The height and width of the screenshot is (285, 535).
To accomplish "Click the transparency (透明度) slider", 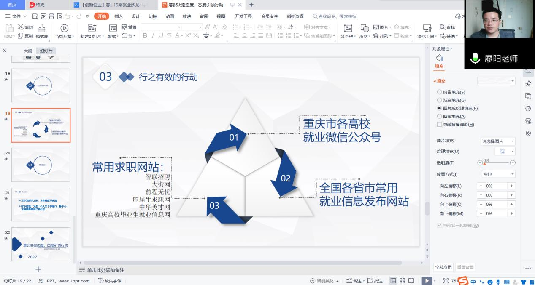I will pos(497,163).
